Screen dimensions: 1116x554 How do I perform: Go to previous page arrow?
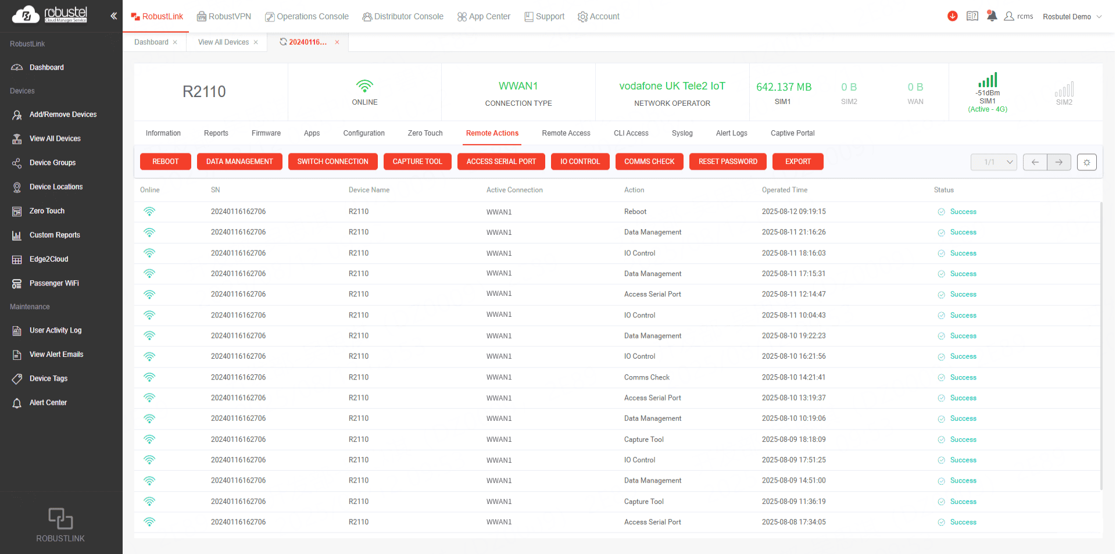tap(1035, 162)
